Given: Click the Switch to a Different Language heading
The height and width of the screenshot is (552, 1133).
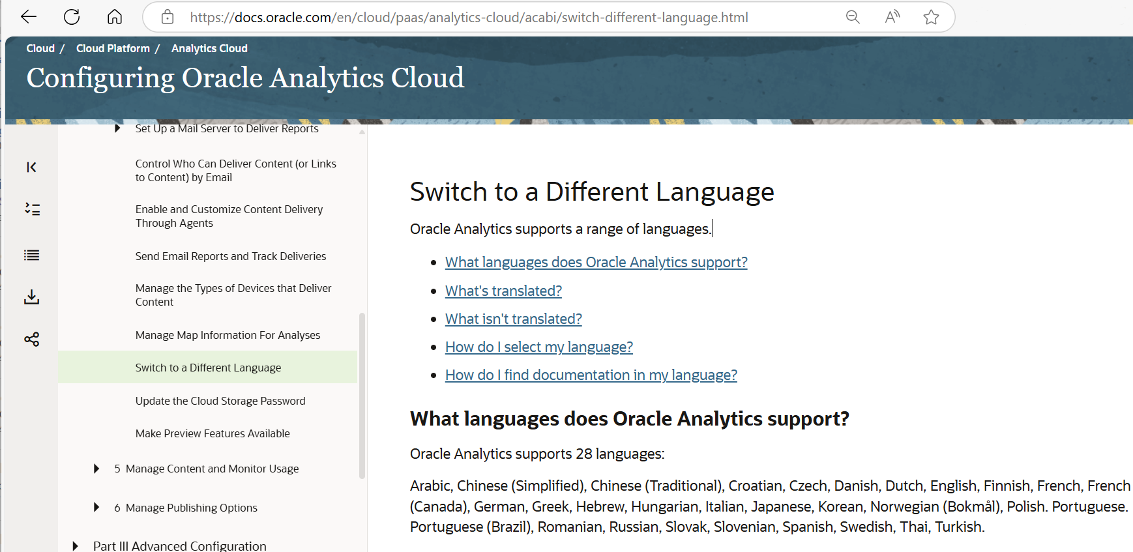Looking at the screenshot, I should pyautogui.click(x=592, y=192).
